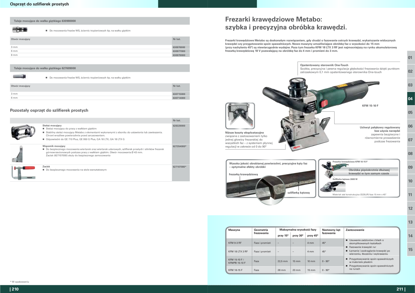Click table row 'KFM 16-15 F'

point(285,270)
